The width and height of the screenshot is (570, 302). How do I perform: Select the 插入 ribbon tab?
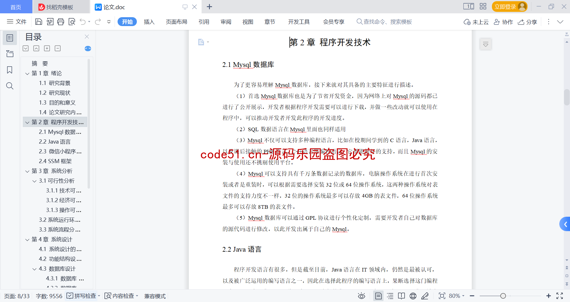tap(149, 22)
